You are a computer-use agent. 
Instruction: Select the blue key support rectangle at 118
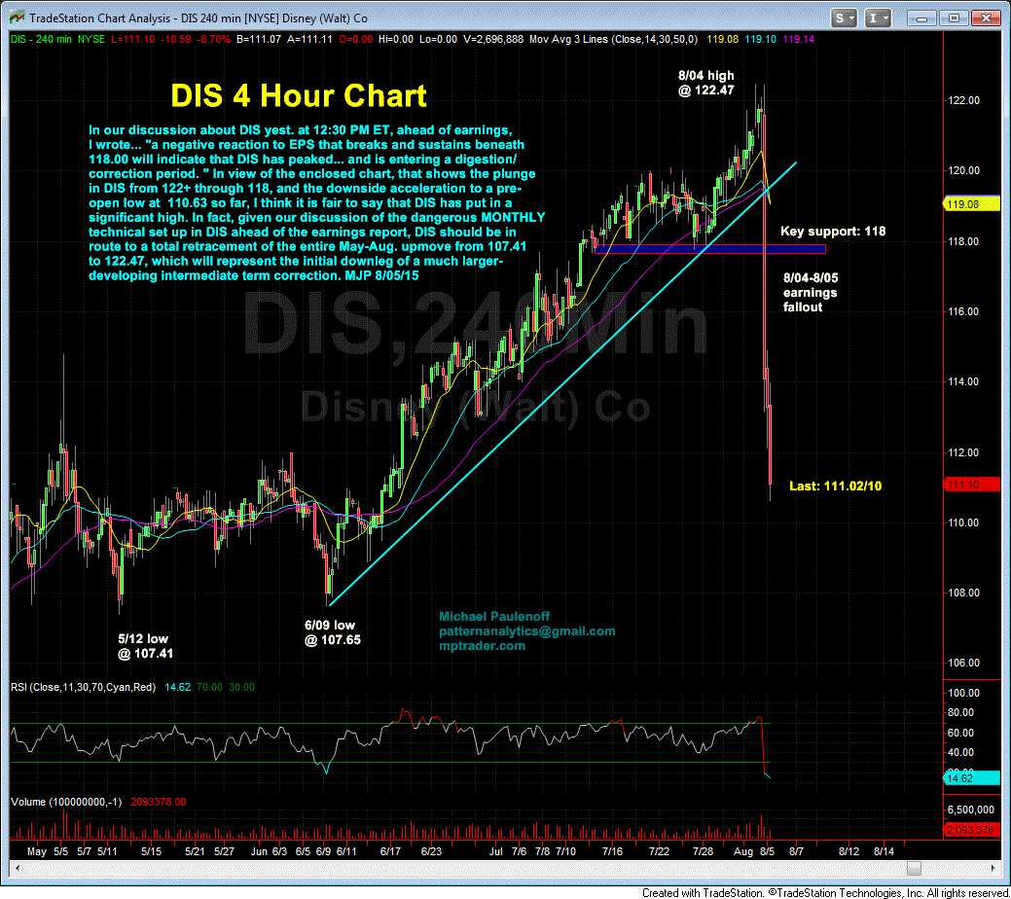click(710, 249)
